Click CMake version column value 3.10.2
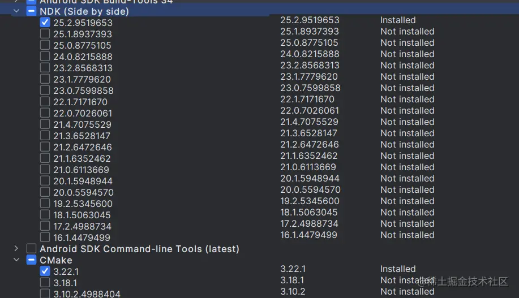This screenshot has height=298, width=519. pyautogui.click(x=293, y=291)
